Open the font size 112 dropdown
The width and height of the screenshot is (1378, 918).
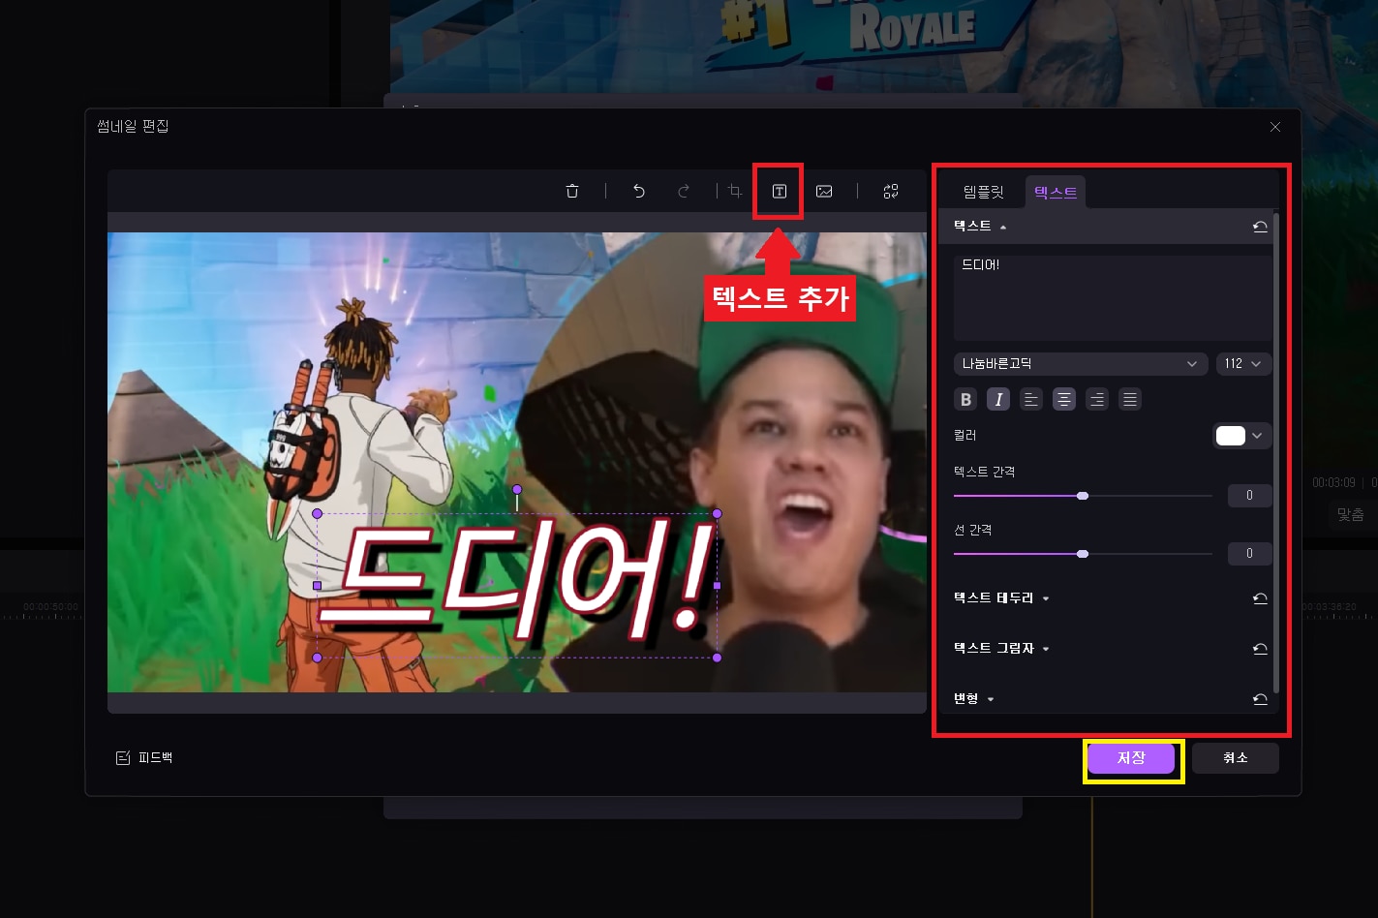point(1243,364)
